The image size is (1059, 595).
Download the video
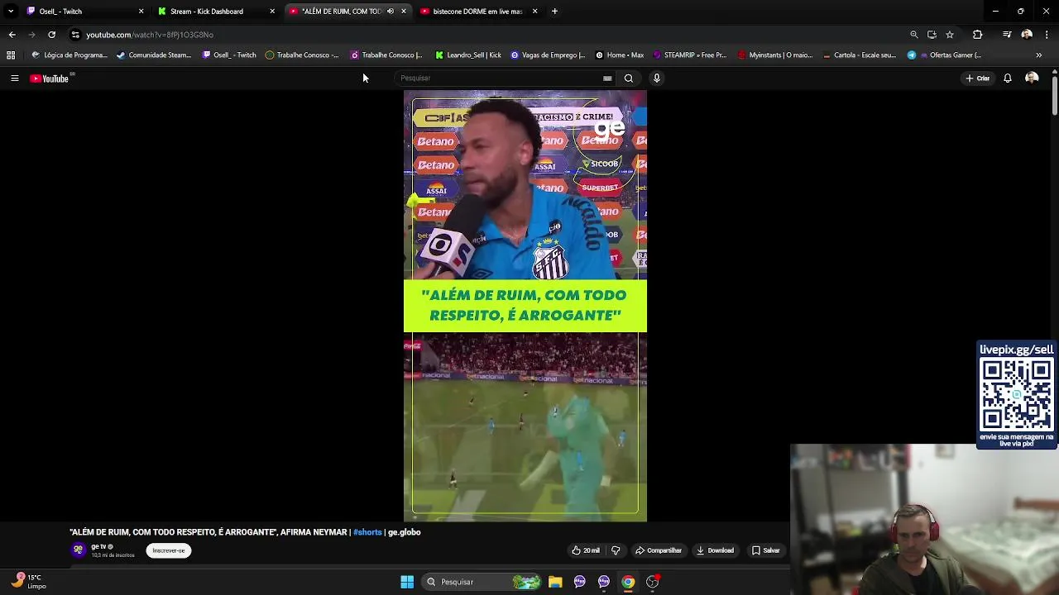715,550
